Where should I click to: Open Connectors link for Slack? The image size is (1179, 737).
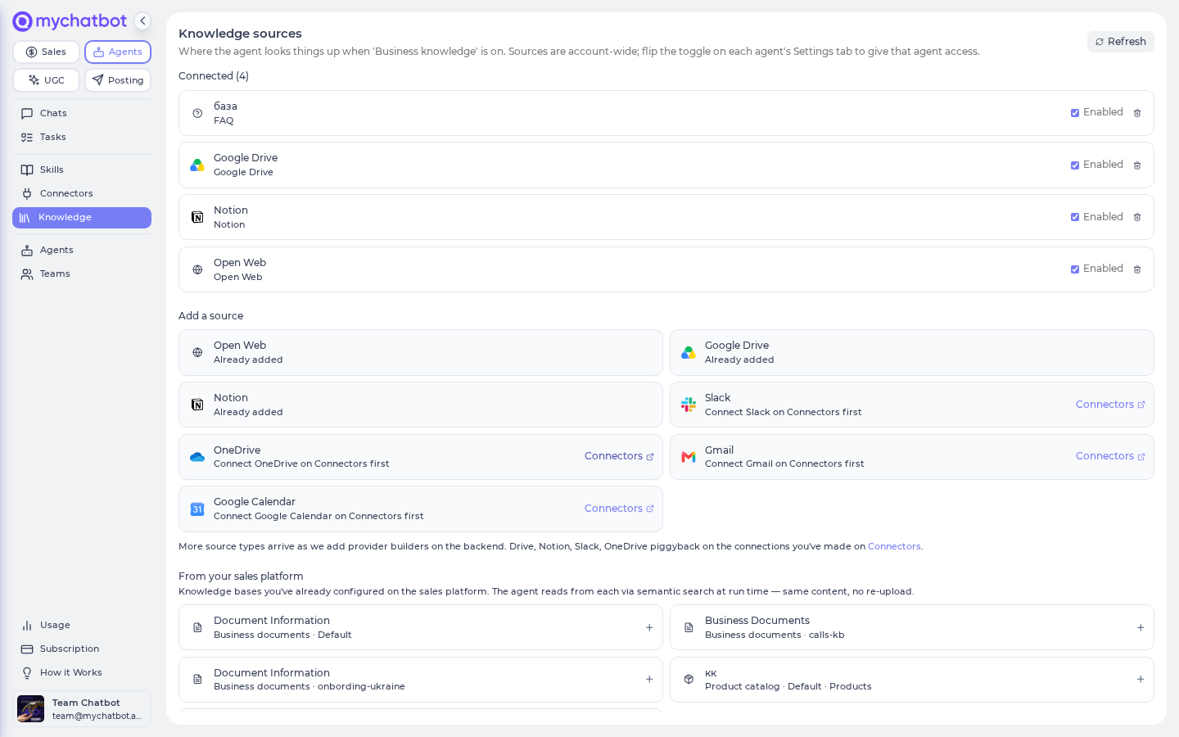point(1110,405)
